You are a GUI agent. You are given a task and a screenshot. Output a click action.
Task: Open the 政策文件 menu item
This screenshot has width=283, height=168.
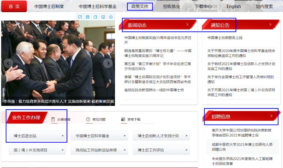pyautogui.click(x=140, y=6)
